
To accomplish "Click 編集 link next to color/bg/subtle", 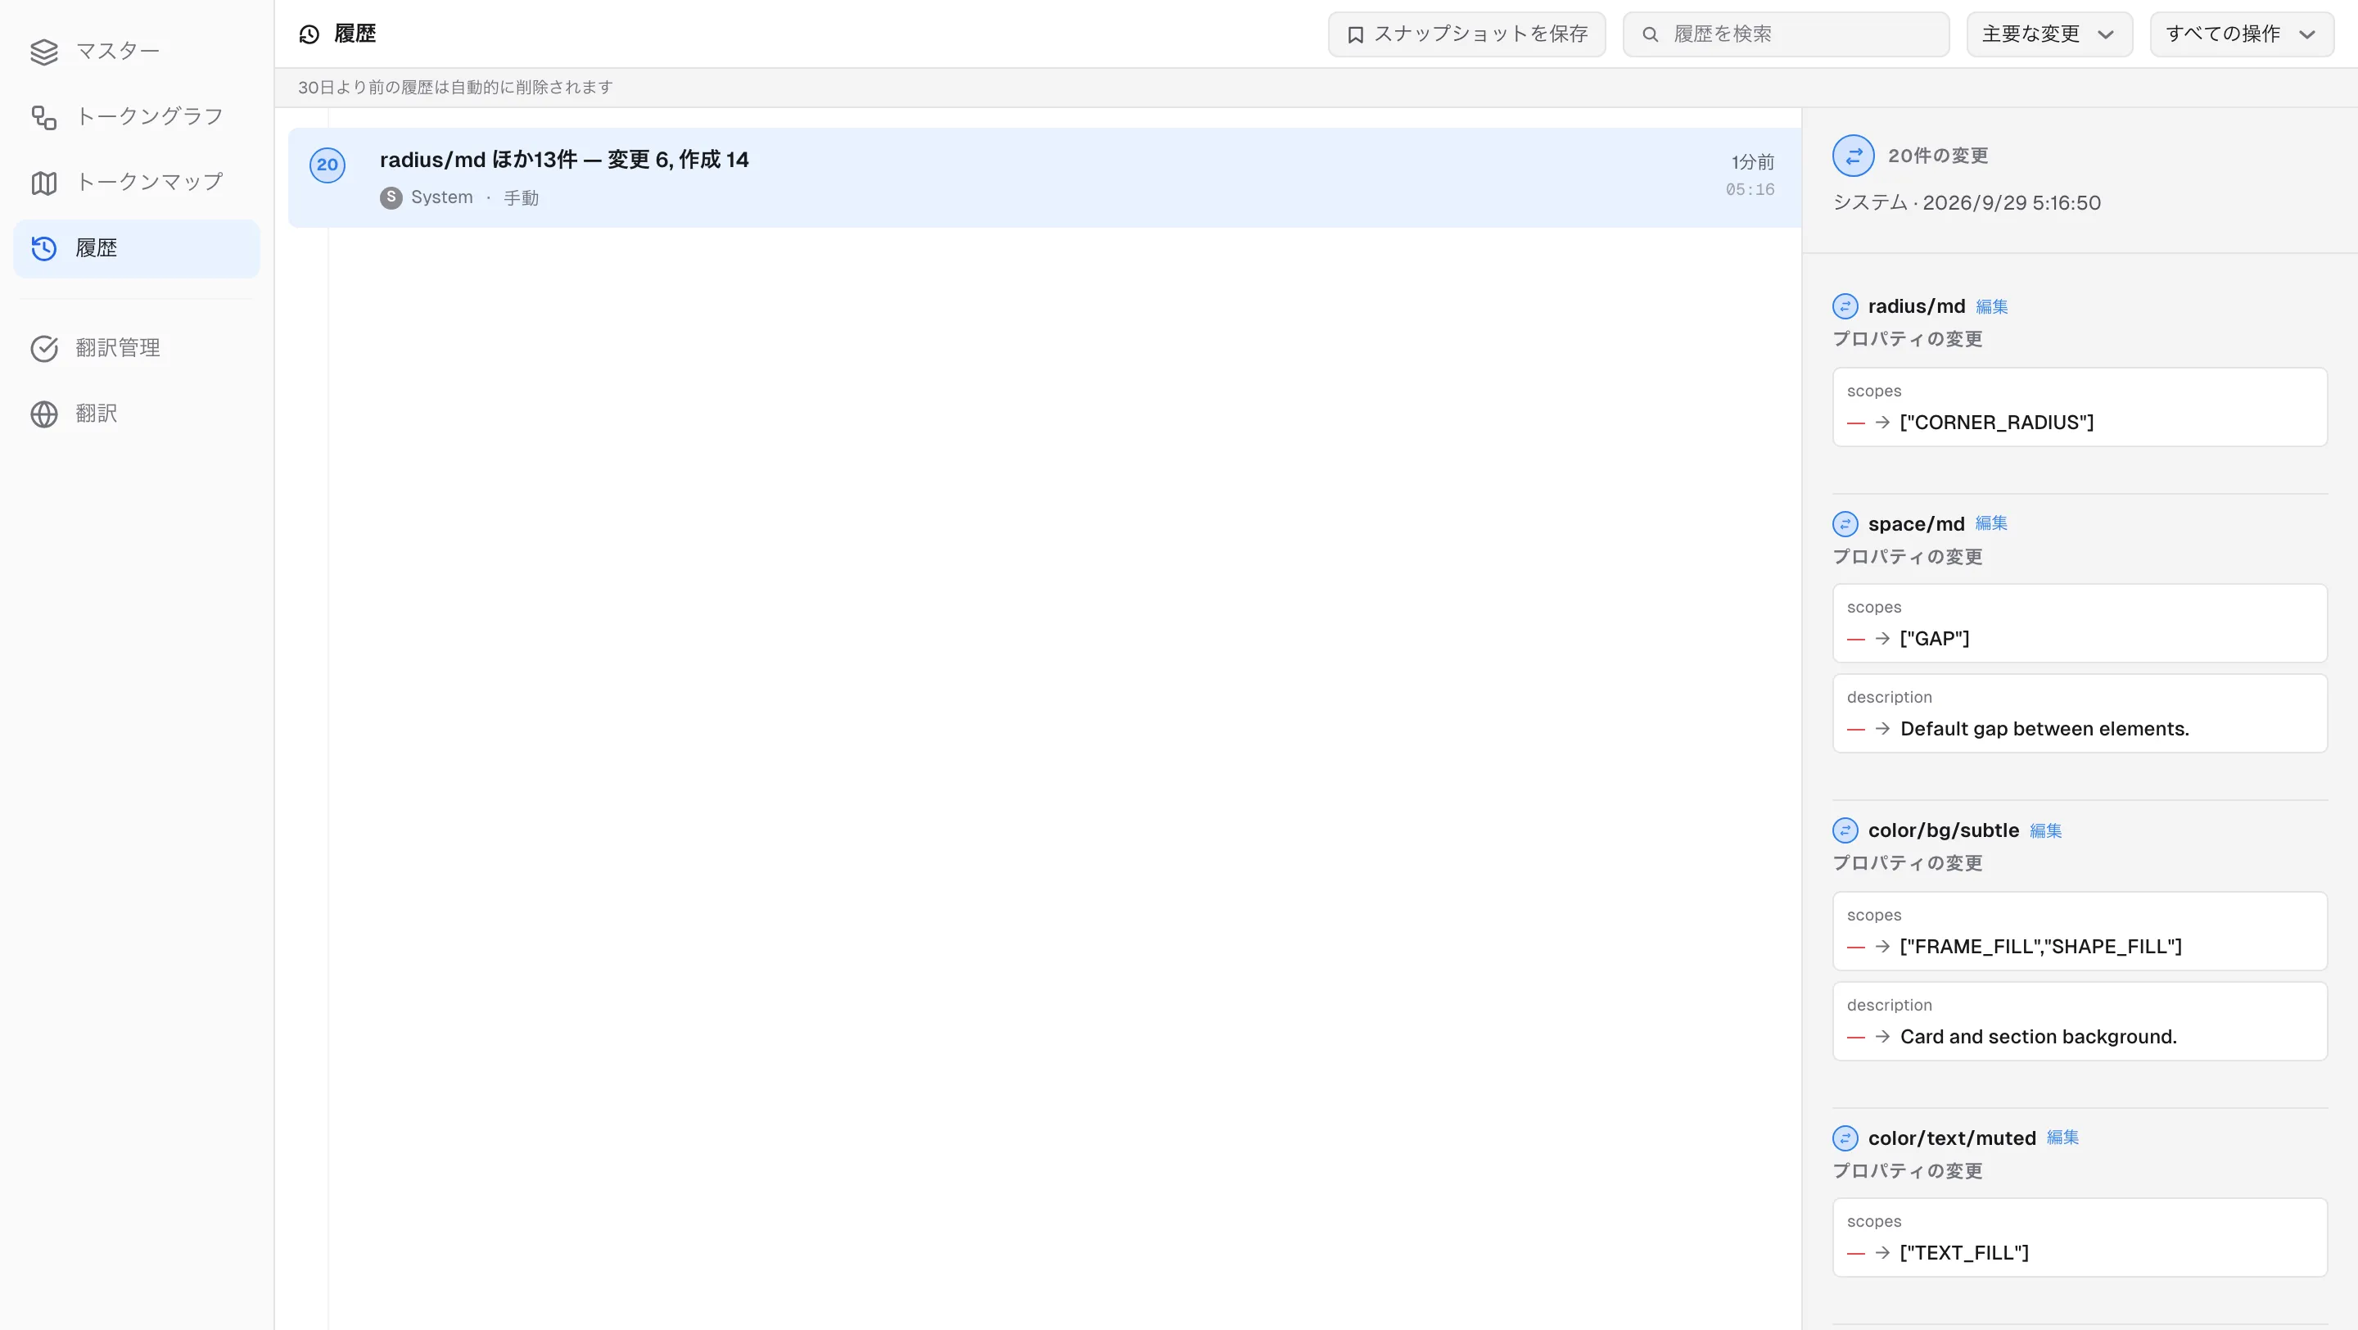I will pos(2045,830).
